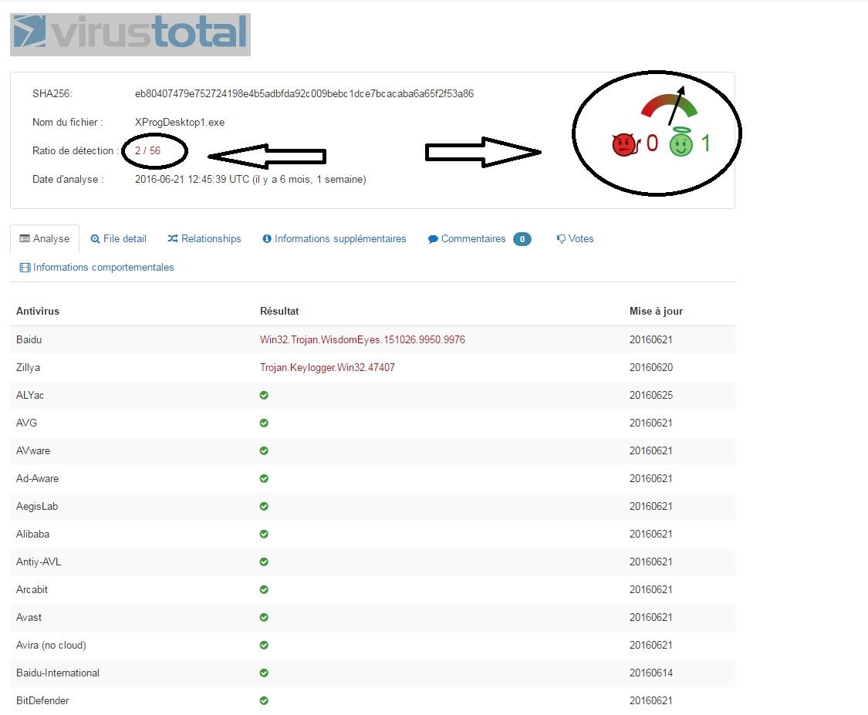This screenshot has width=868, height=715.
Task: Click the Zillya antivirus name
Action: (x=28, y=367)
